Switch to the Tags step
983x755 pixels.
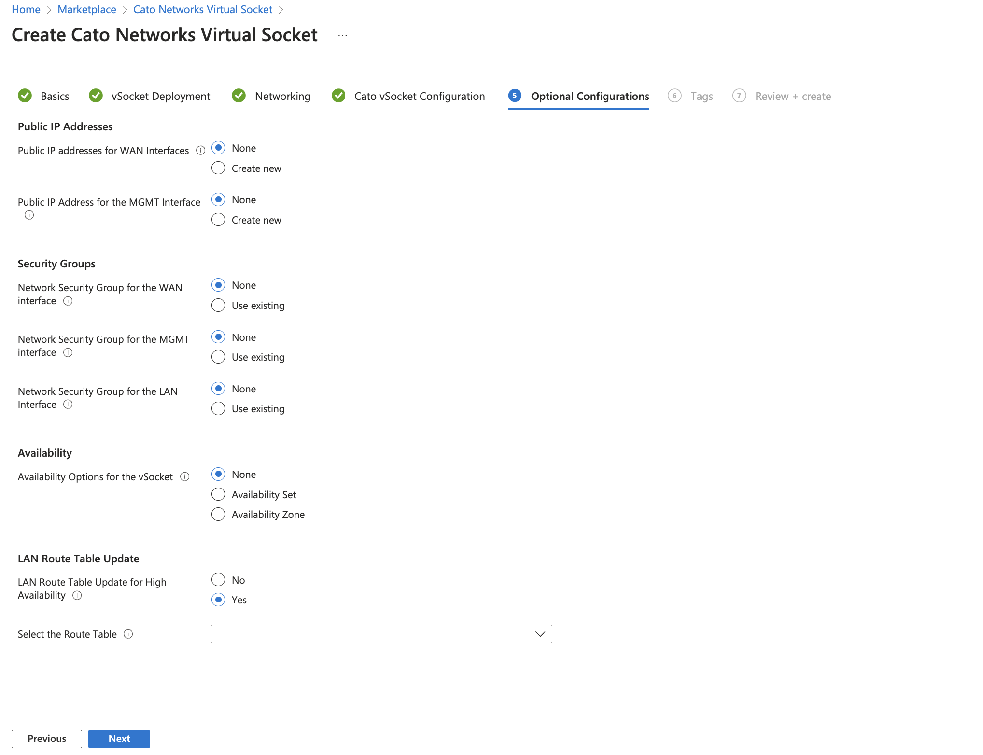point(702,96)
